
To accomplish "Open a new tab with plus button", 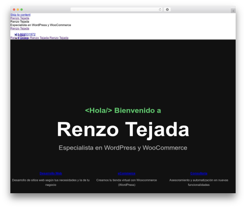I will click(x=233, y=11).
